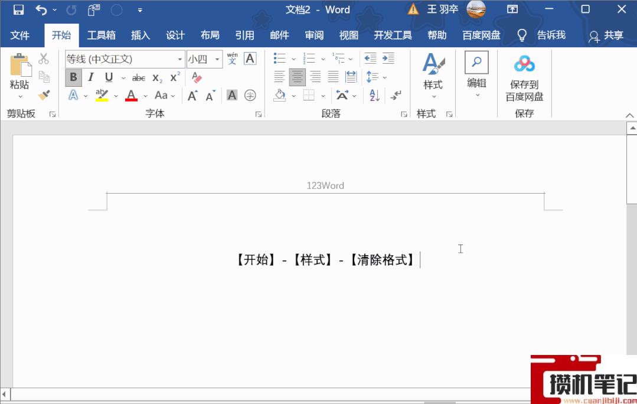Image resolution: width=637 pixels, height=404 pixels.
Task: Align text left
Action: click(x=279, y=77)
